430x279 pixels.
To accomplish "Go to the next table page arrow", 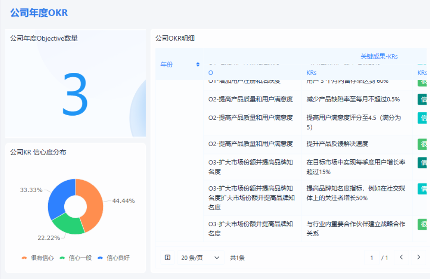I will point(418,258).
